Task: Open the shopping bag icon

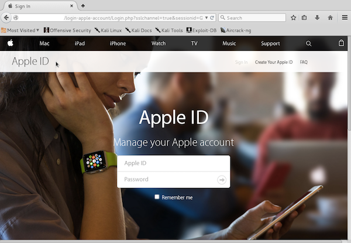Action: coord(341,43)
